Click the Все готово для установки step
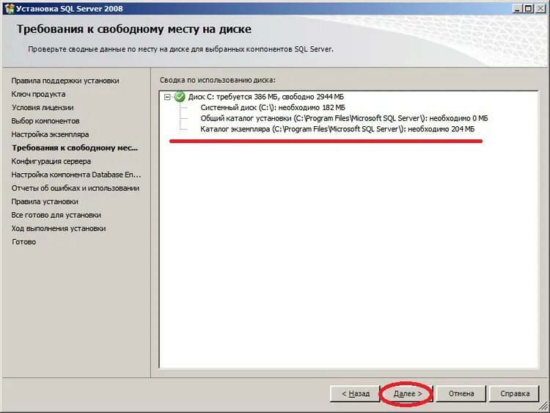 click(x=56, y=215)
